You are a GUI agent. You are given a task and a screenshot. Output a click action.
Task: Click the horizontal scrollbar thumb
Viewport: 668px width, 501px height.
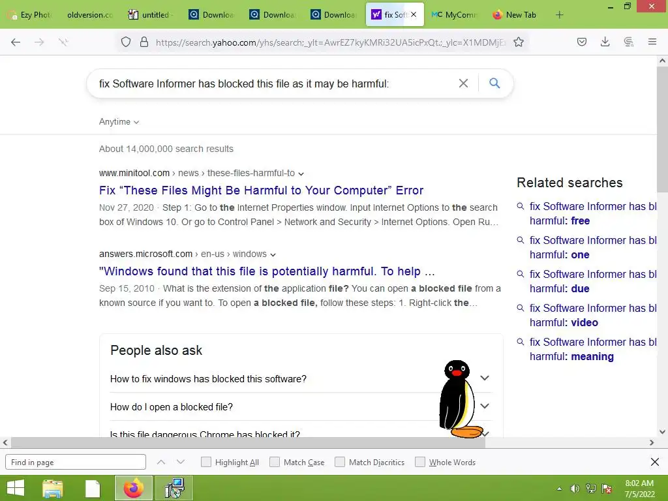tap(248, 443)
